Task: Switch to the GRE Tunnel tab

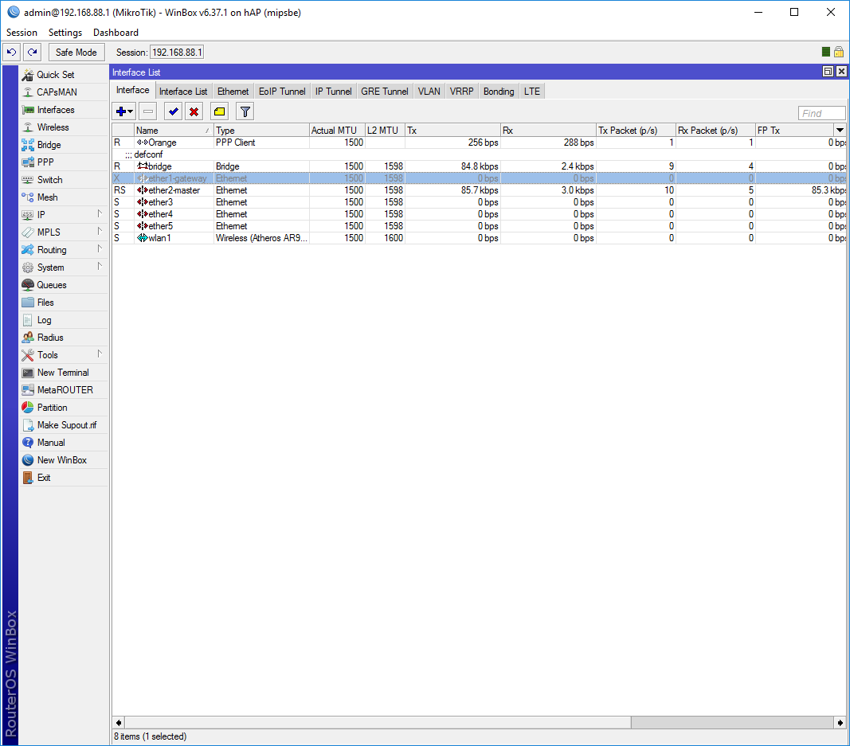Action: 384,92
